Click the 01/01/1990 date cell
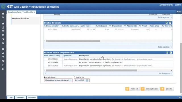 [x=52, y=29]
